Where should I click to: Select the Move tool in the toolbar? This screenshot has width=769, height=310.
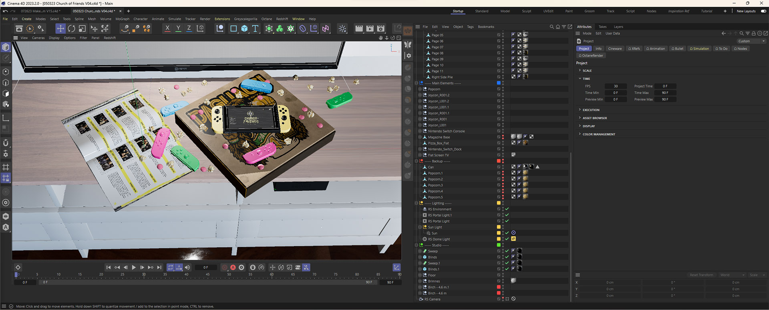60,28
